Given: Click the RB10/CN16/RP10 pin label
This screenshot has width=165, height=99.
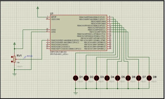Looking at the screenshot, I should [x=93, y=38].
